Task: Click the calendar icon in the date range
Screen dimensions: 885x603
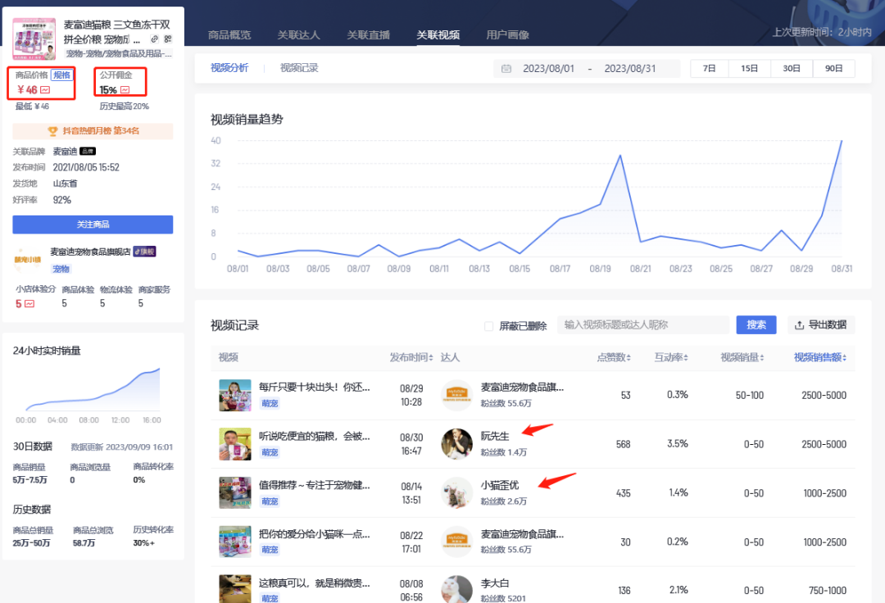Action: [506, 68]
